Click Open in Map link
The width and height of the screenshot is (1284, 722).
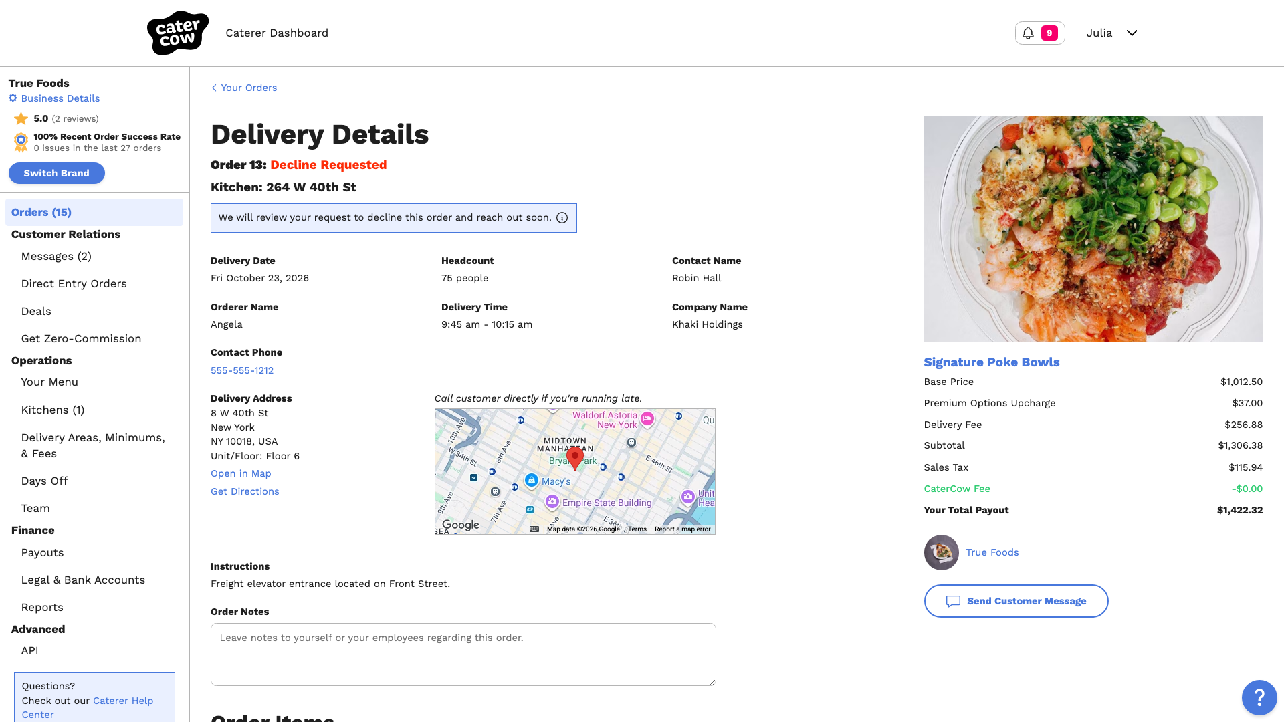click(241, 473)
